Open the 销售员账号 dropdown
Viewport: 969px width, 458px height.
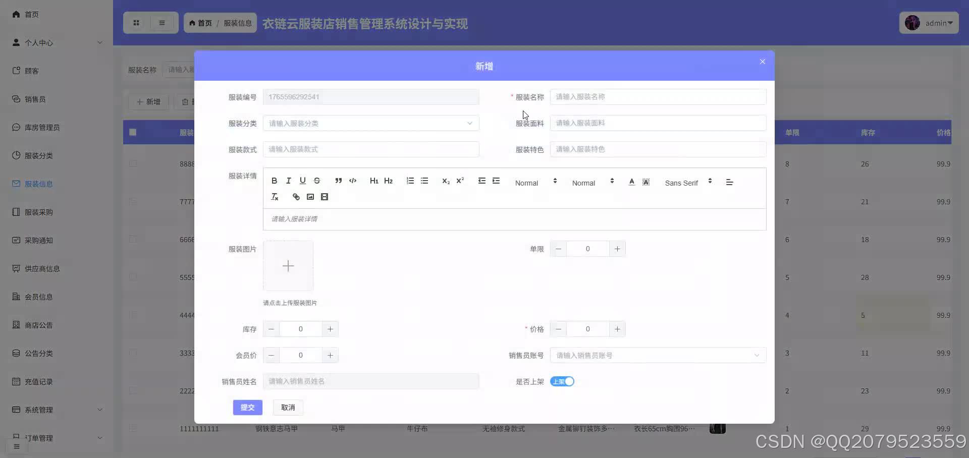click(658, 355)
